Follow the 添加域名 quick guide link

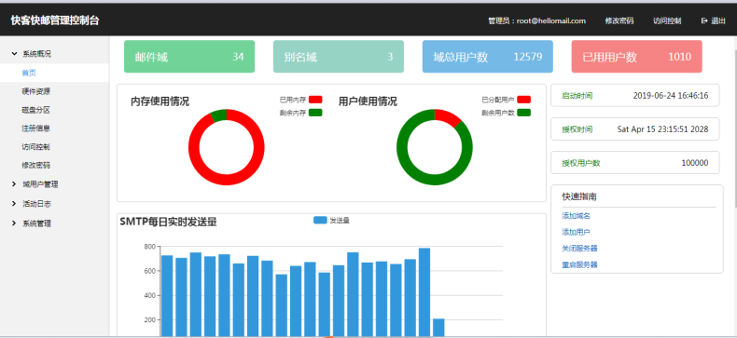click(x=576, y=216)
